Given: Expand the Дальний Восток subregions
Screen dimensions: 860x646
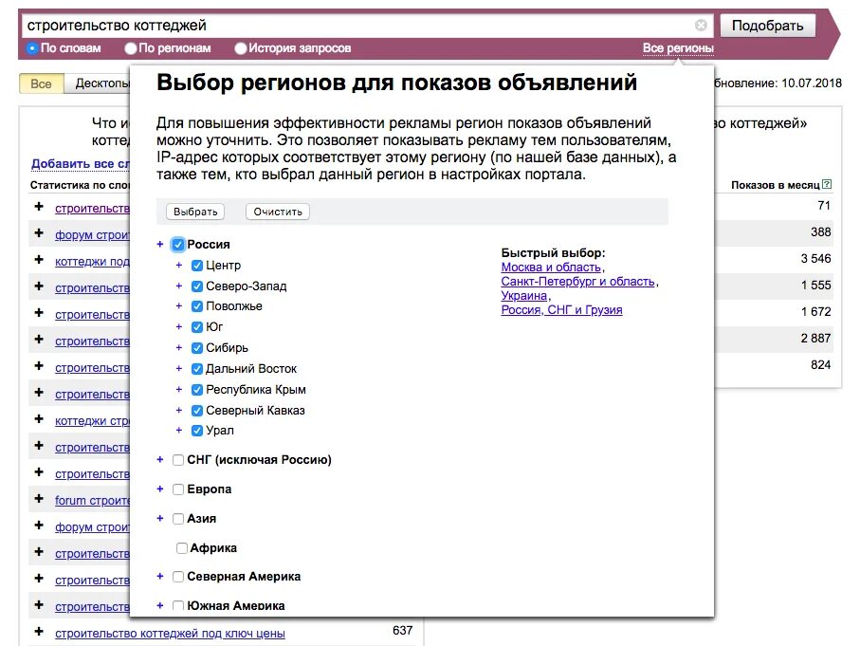Looking at the screenshot, I should [x=179, y=368].
